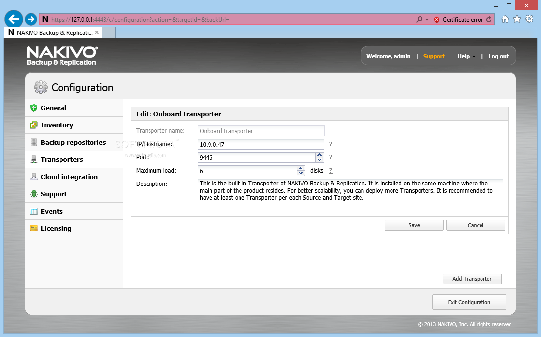Click the Events calendar icon
541x337 pixels.
[34, 212]
